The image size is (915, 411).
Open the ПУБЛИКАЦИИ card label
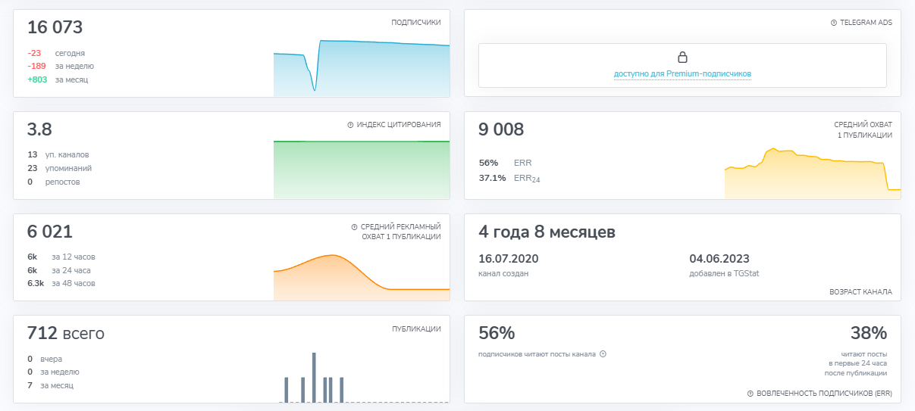click(x=416, y=328)
